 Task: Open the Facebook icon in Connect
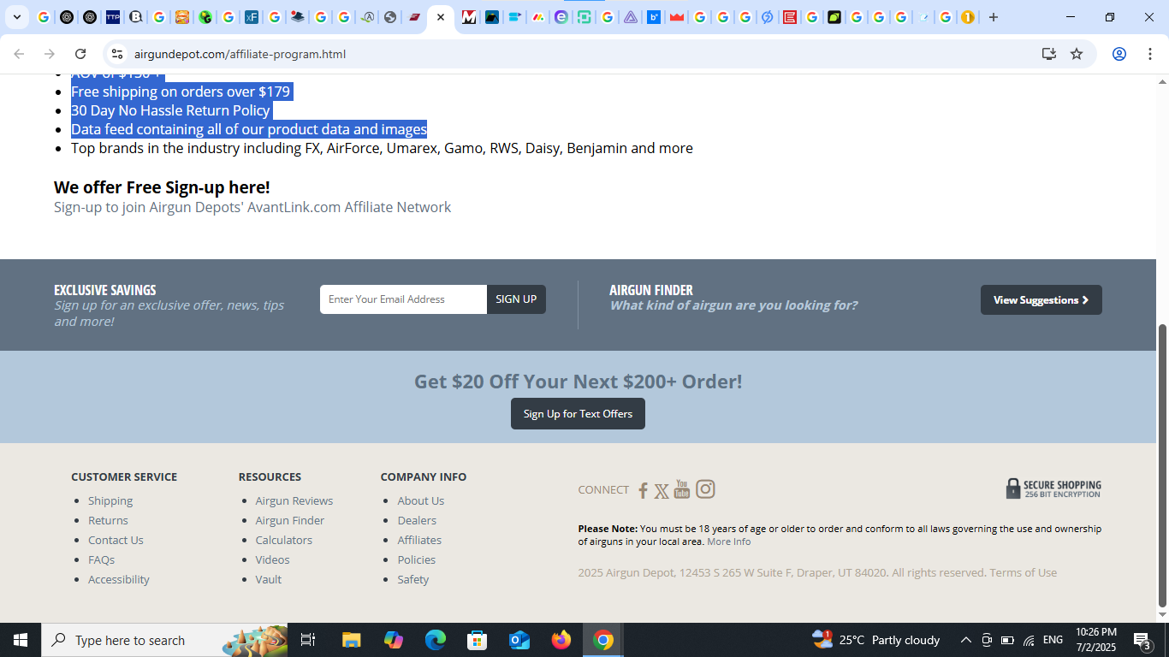coord(643,490)
